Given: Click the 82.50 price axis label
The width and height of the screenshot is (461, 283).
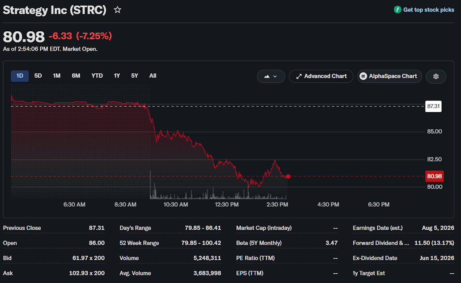Looking at the screenshot, I should coord(435,159).
